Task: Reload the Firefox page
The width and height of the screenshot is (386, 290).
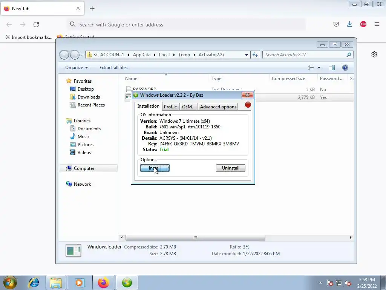Action: pos(36,25)
